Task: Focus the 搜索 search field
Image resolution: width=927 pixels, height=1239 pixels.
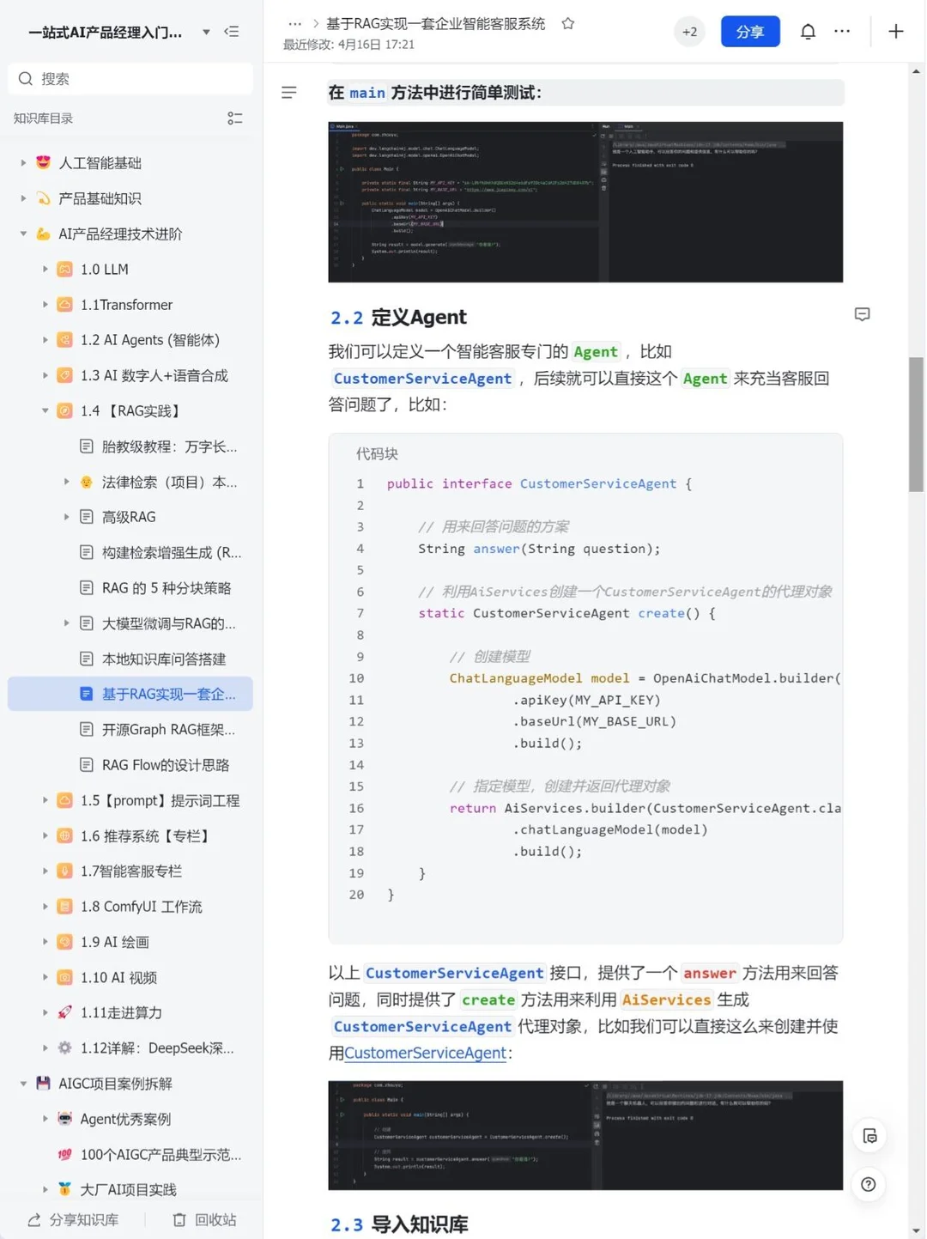Action: coord(130,79)
